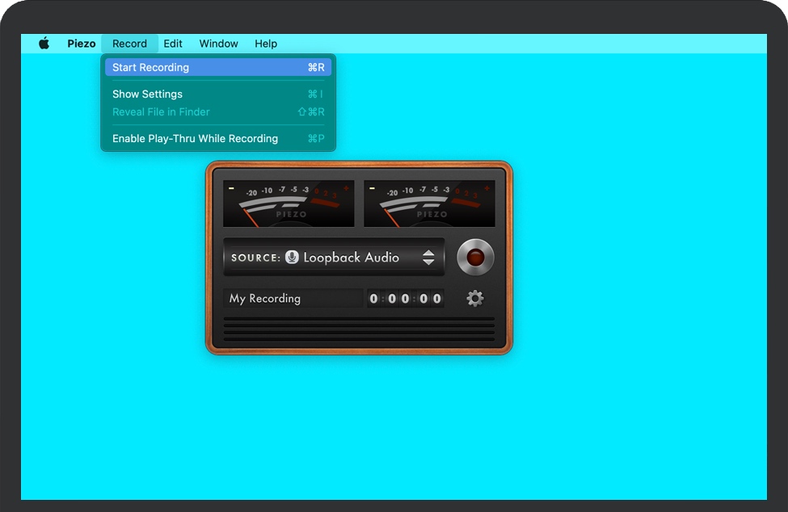Image resolution: width=788 pixels, height=512 pixels.
Task: Expand the source selector up/down arrows
Action: click(x=428, y=258)
